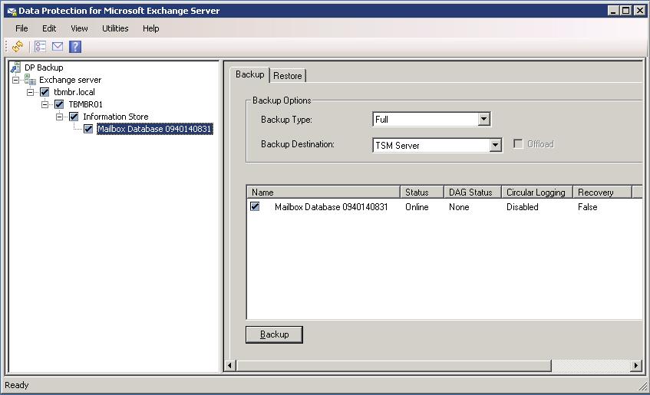Sort by Circular Logging column header
Image resolution: width=650 pixels, height=395 pixels.
click(x=537, y=193)
